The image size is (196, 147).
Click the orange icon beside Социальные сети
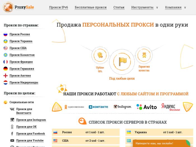click(6, 102)
